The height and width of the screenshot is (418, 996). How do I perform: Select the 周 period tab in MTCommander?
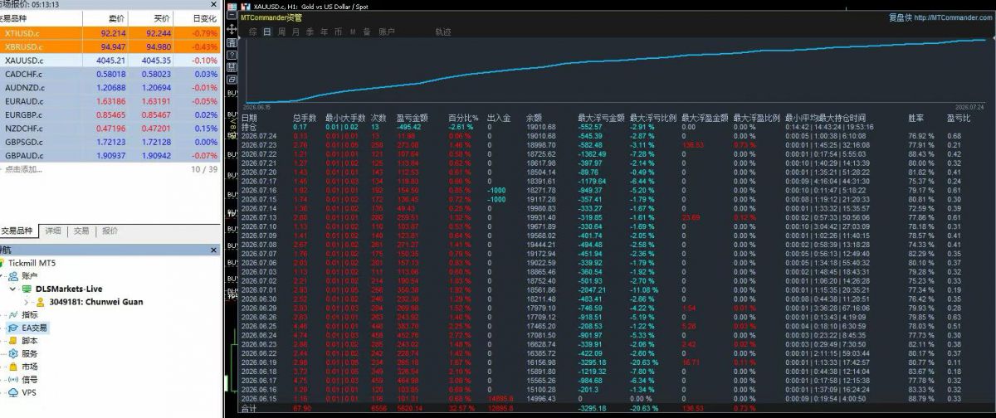281,32
